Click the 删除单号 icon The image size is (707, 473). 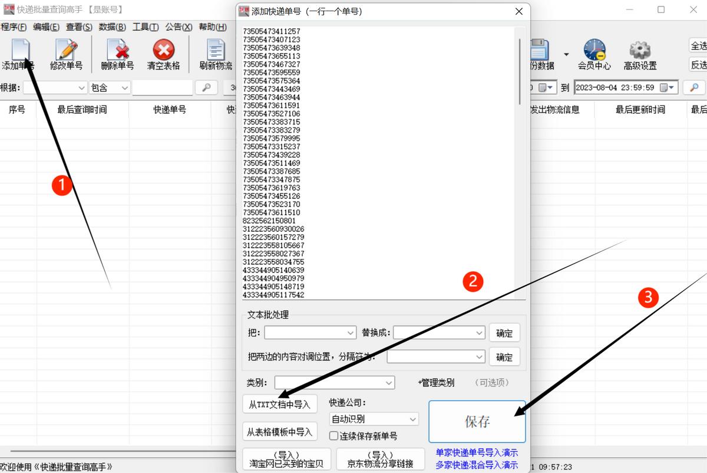pyautogui.click(x=117, y=53)
